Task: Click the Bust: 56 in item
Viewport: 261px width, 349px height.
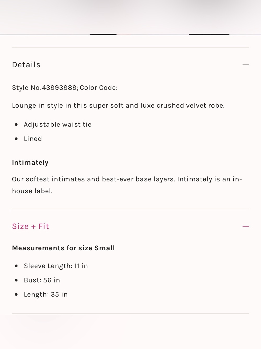Action: (x=42, y=280)
